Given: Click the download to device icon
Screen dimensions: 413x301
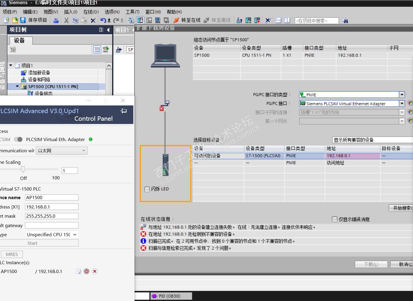Looking at the screenshot, I should point(140,20).
